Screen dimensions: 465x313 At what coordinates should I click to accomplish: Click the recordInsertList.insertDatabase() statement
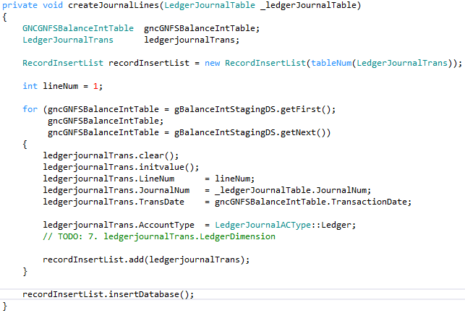point(108,294)
